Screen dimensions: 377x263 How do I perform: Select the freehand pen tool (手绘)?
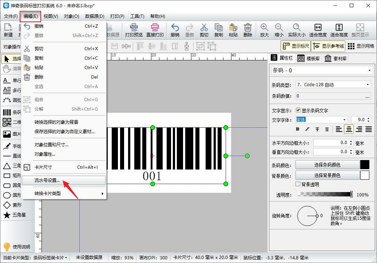(12, 146)
